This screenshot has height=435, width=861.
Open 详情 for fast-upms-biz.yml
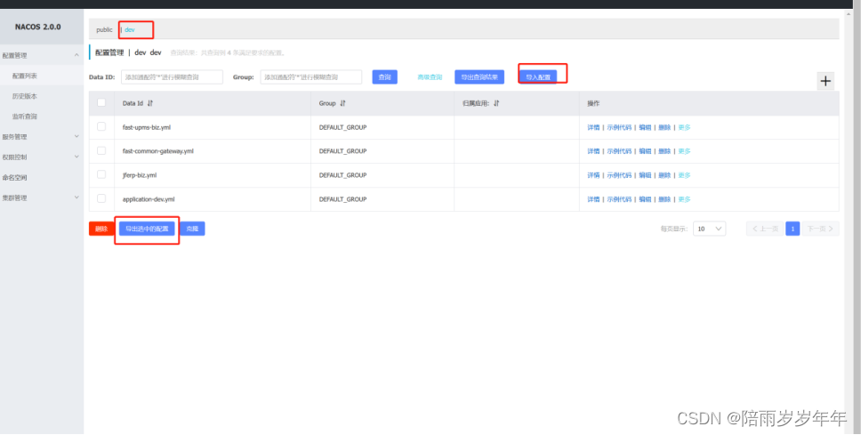[x=593, y=127]
